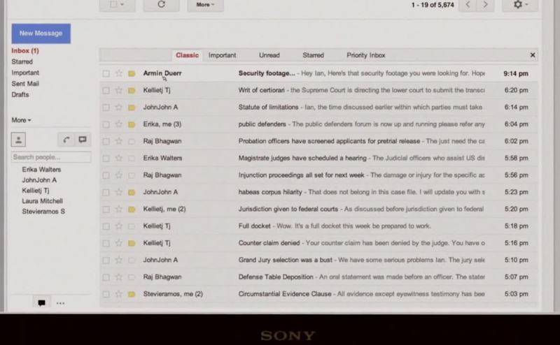560x345 pixels.
Task: Open the select-all checkbox dropdown
Action: pos(116,4)
